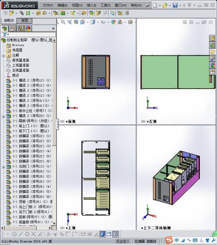Open the 工具 menu
This screenshot has height=245, width=217.
[105, 5]
